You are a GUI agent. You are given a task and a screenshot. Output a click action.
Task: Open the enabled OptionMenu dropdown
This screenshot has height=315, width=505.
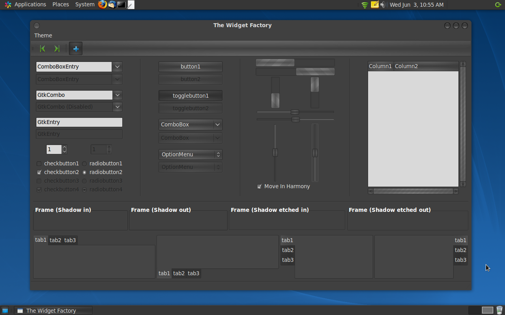pos(191,154)
